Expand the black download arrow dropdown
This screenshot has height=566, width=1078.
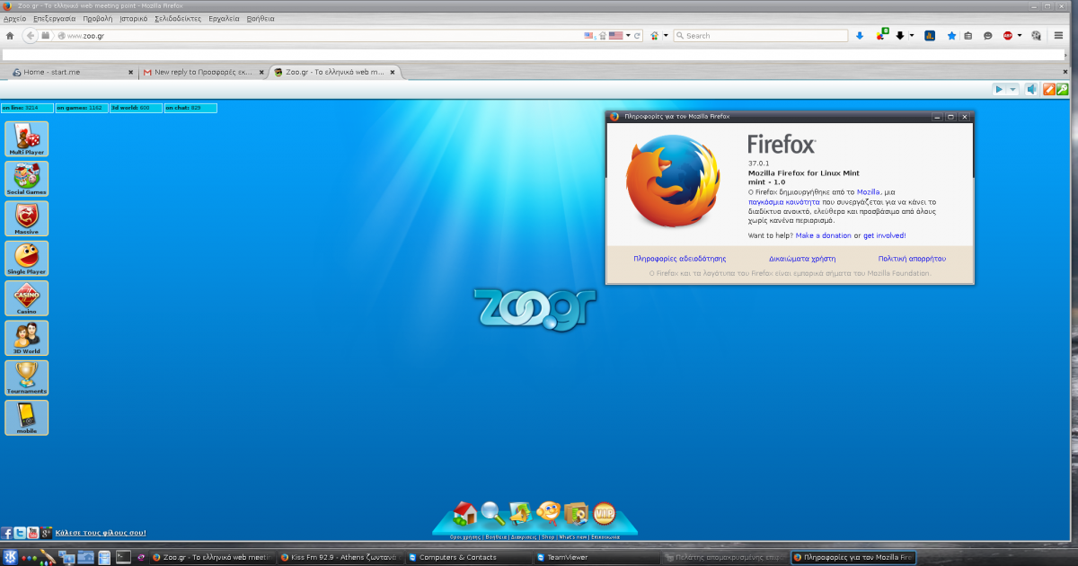coord(911,36)
